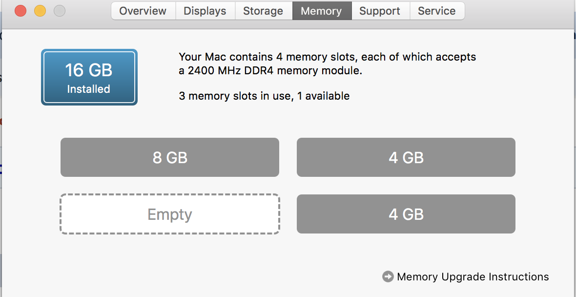Image resolution: width=576 pixels, height=297 pixels.
Task: Click the arrow icon beside Memory Upgrade Instructions
Action: pyautogui.click(x=388, y=276)
